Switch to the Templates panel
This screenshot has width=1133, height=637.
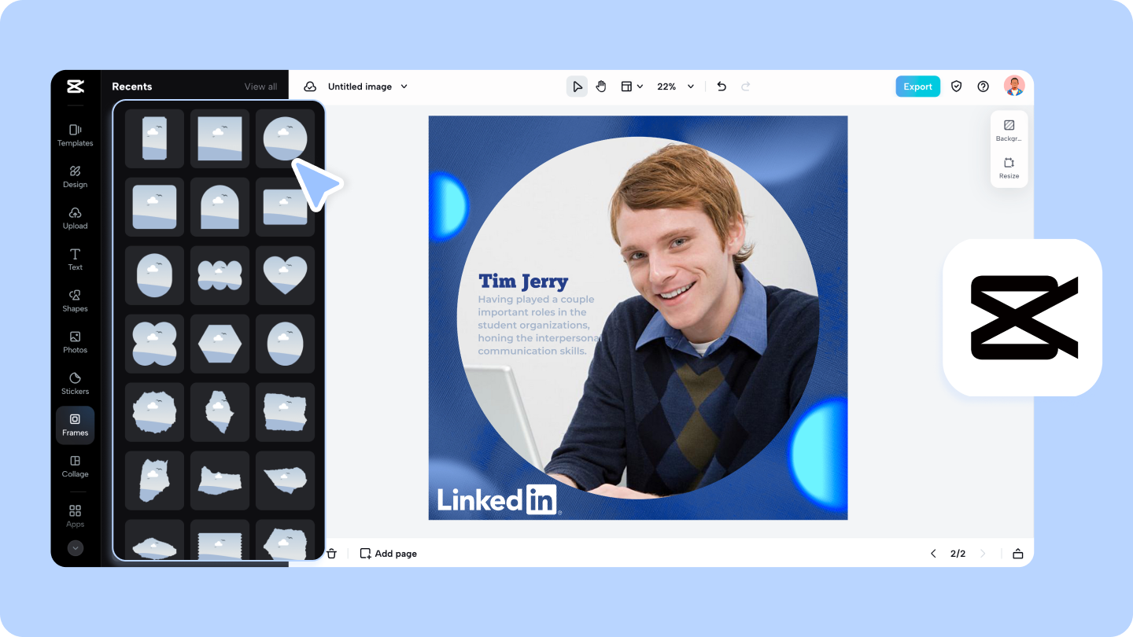75,136
